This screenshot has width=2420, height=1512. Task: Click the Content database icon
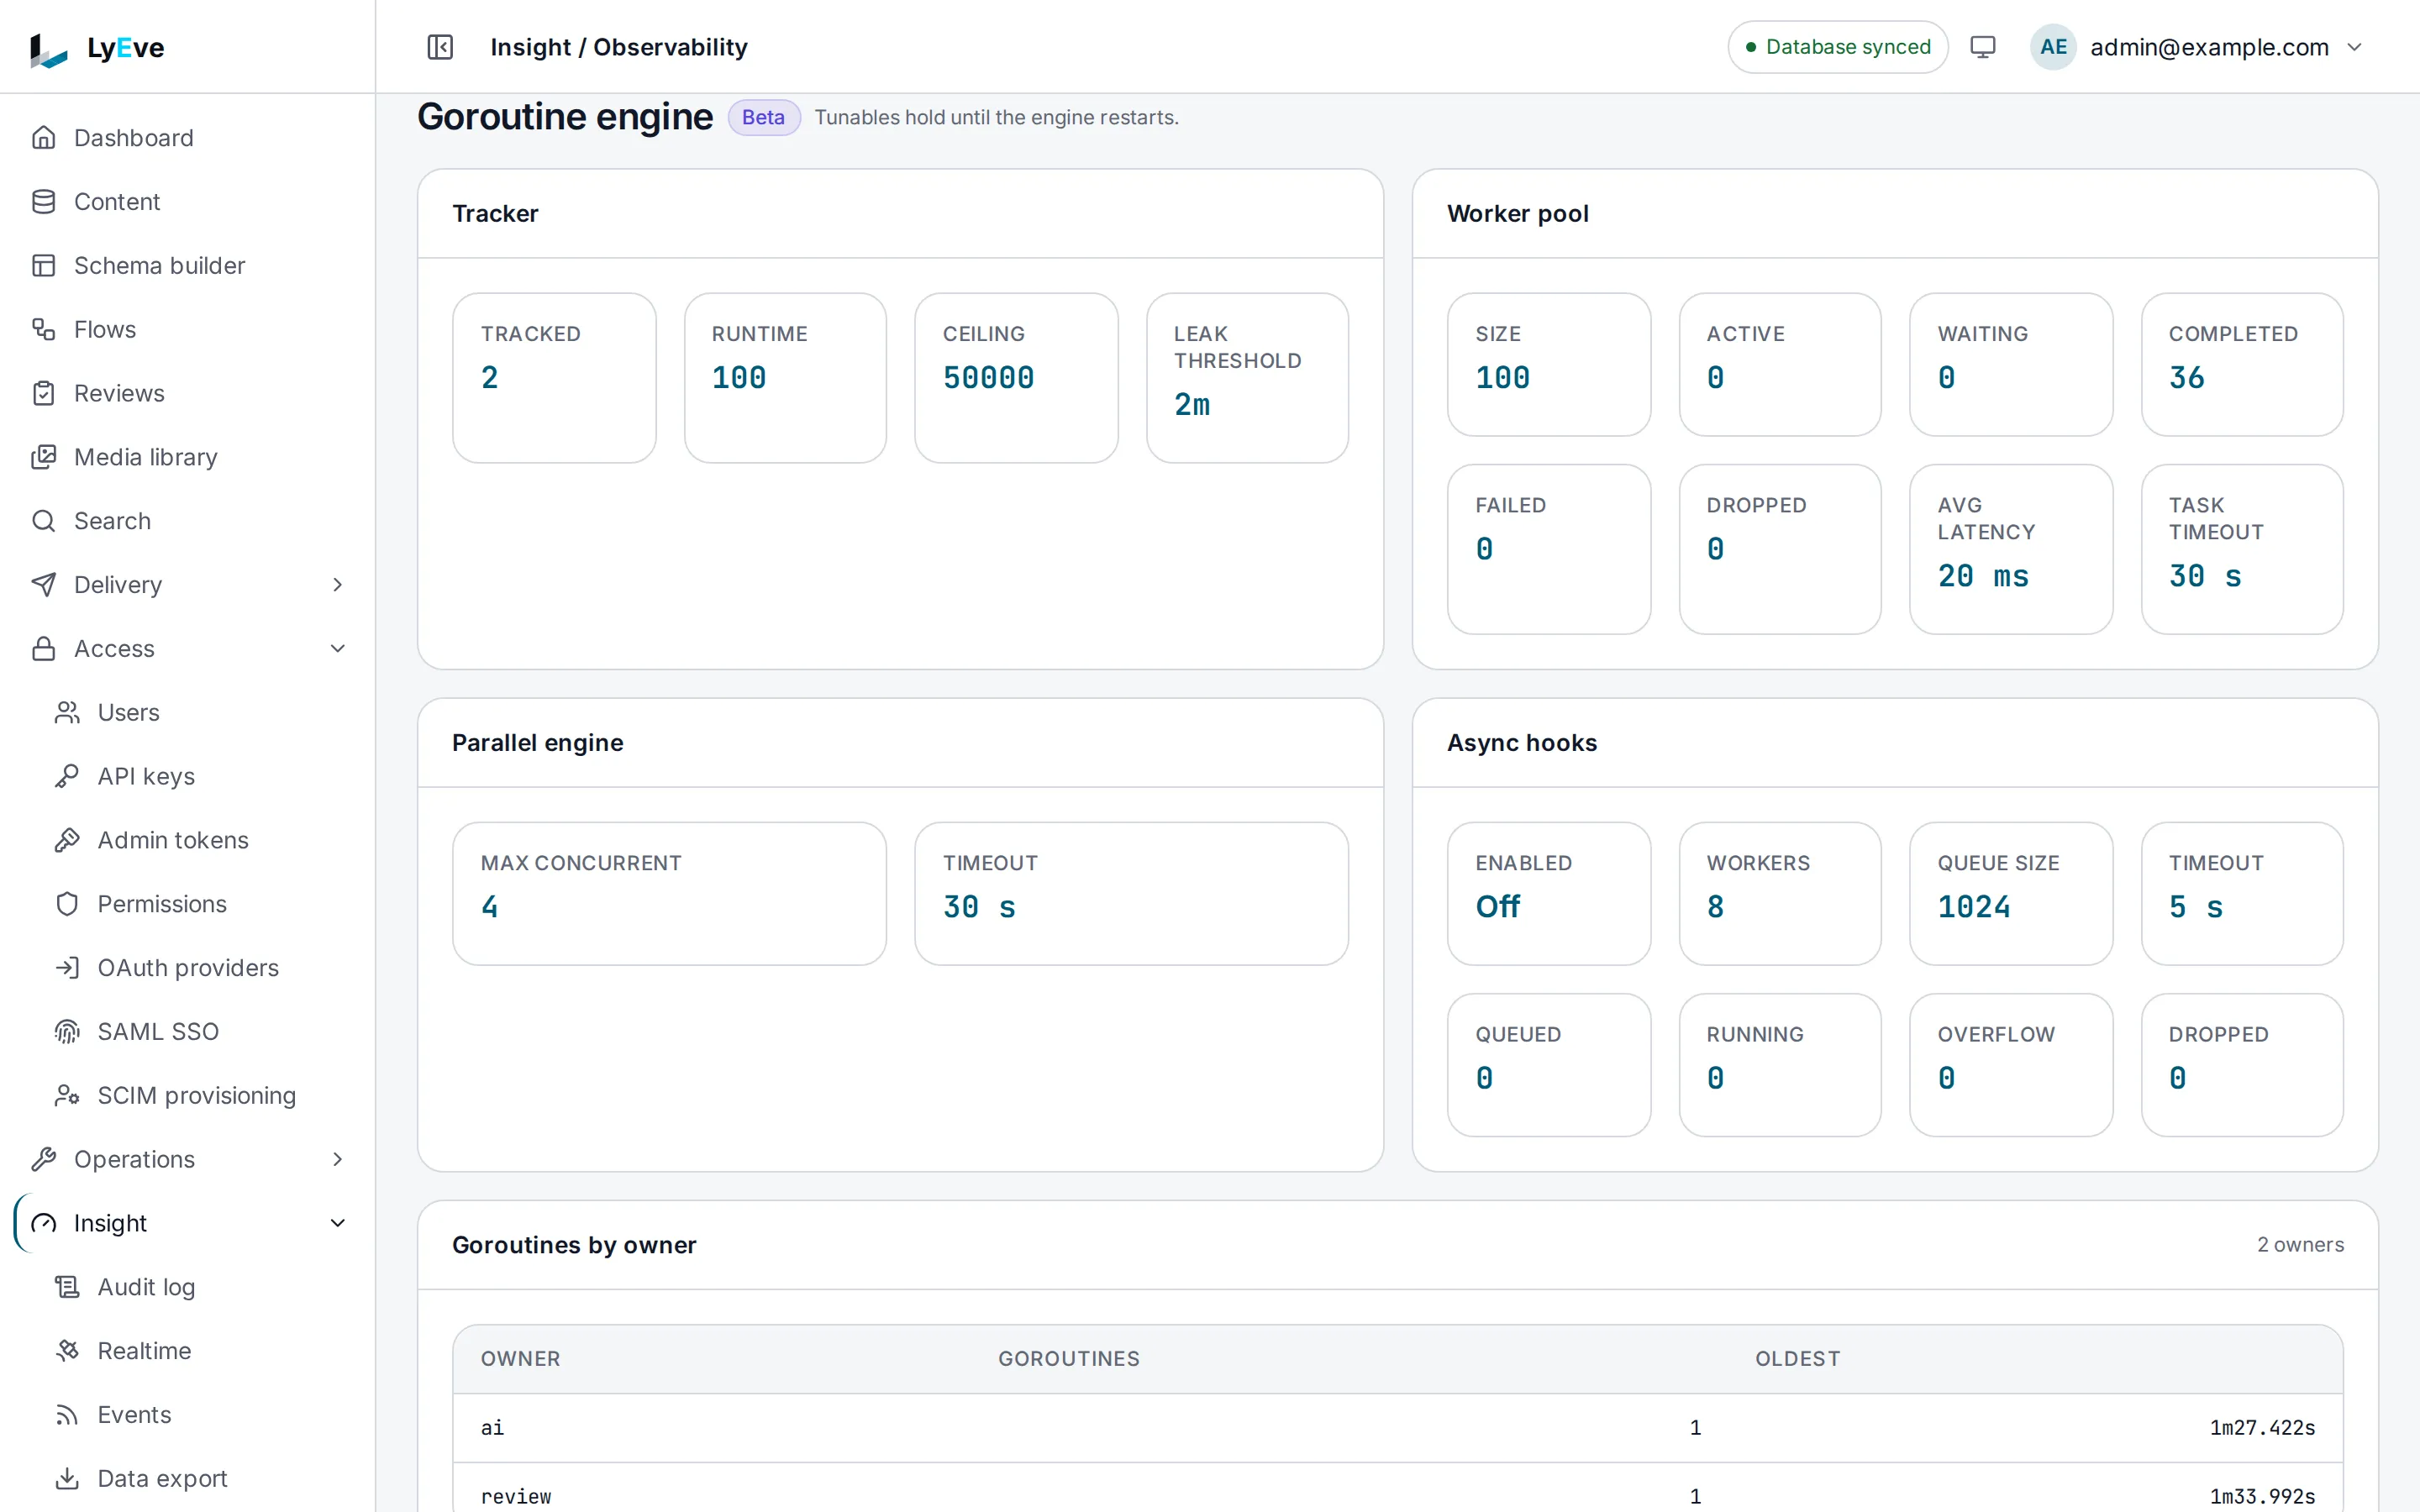(x=44, y=201)
